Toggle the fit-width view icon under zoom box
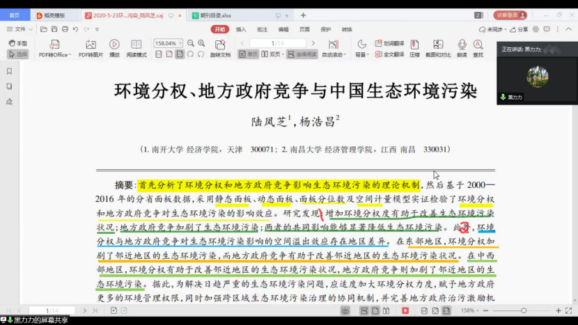Screen dimensions: 578x325 180,54
